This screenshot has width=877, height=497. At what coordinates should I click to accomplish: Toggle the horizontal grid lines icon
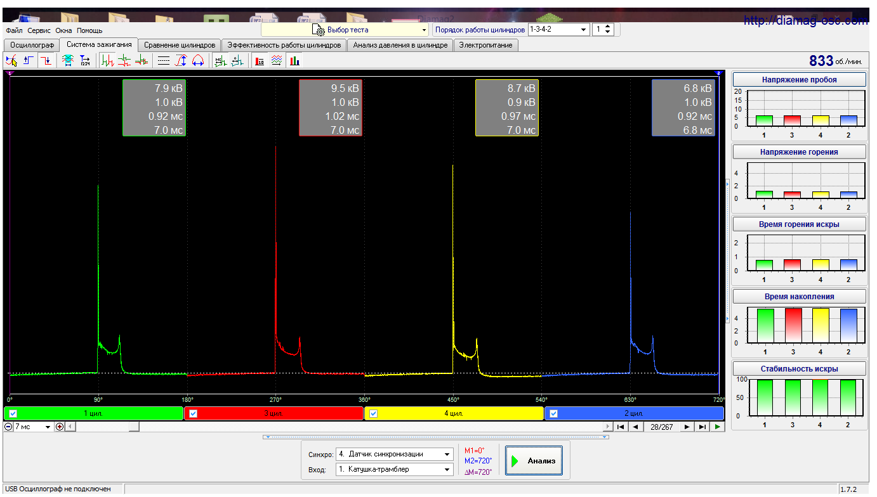[164, 61]
